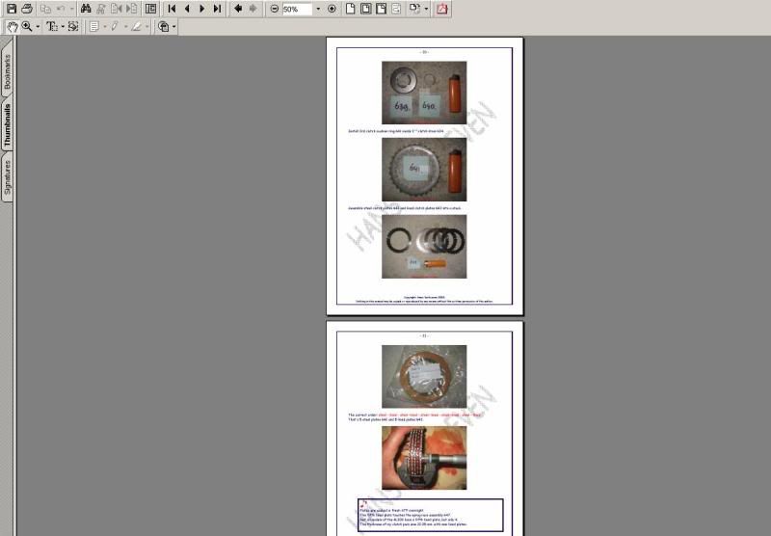Click the Copy icon in toolbar
Viewport: 771px width, 536px height.
(45, 9)
